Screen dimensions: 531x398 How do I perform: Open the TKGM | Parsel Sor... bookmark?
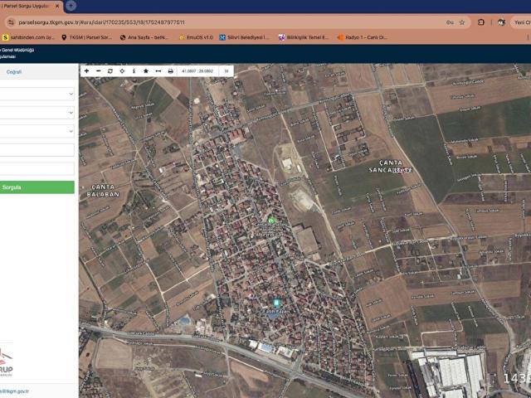click(86, 37)
